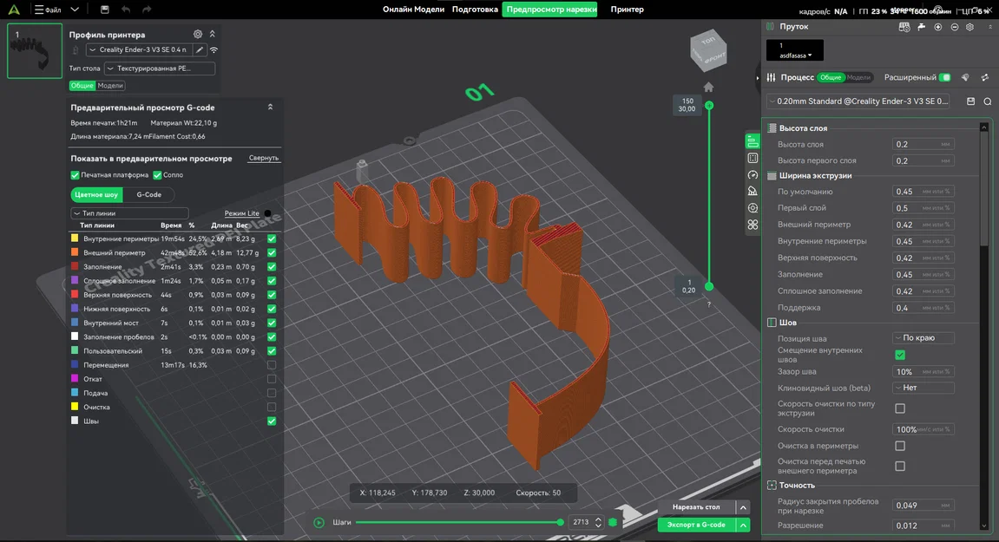Toggle Режим Lite dot switch

pyautogui.click(x=267, y=213)
